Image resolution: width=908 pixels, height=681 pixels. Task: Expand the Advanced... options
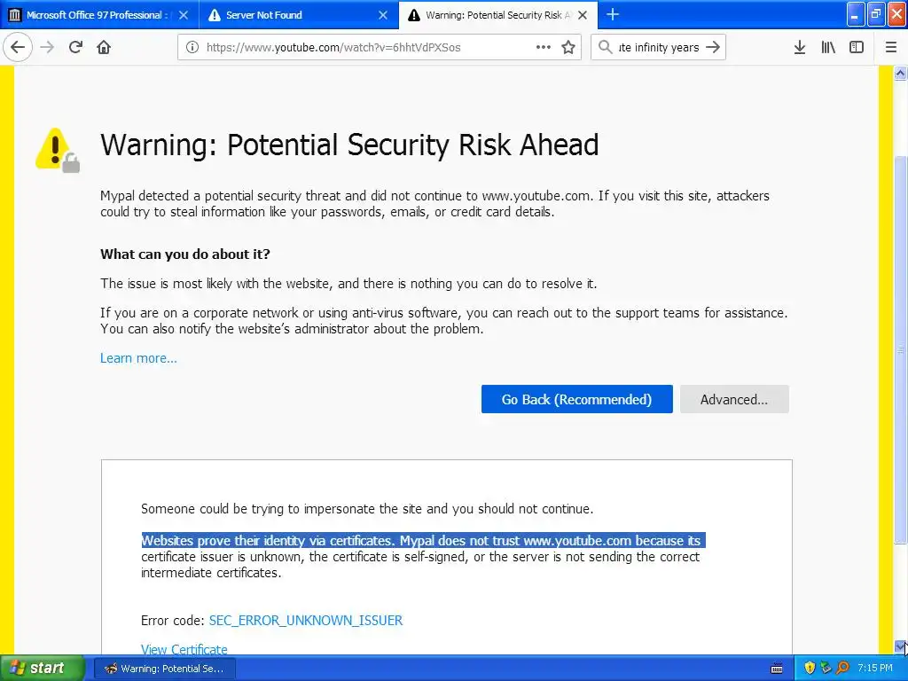tap(734, 399)
